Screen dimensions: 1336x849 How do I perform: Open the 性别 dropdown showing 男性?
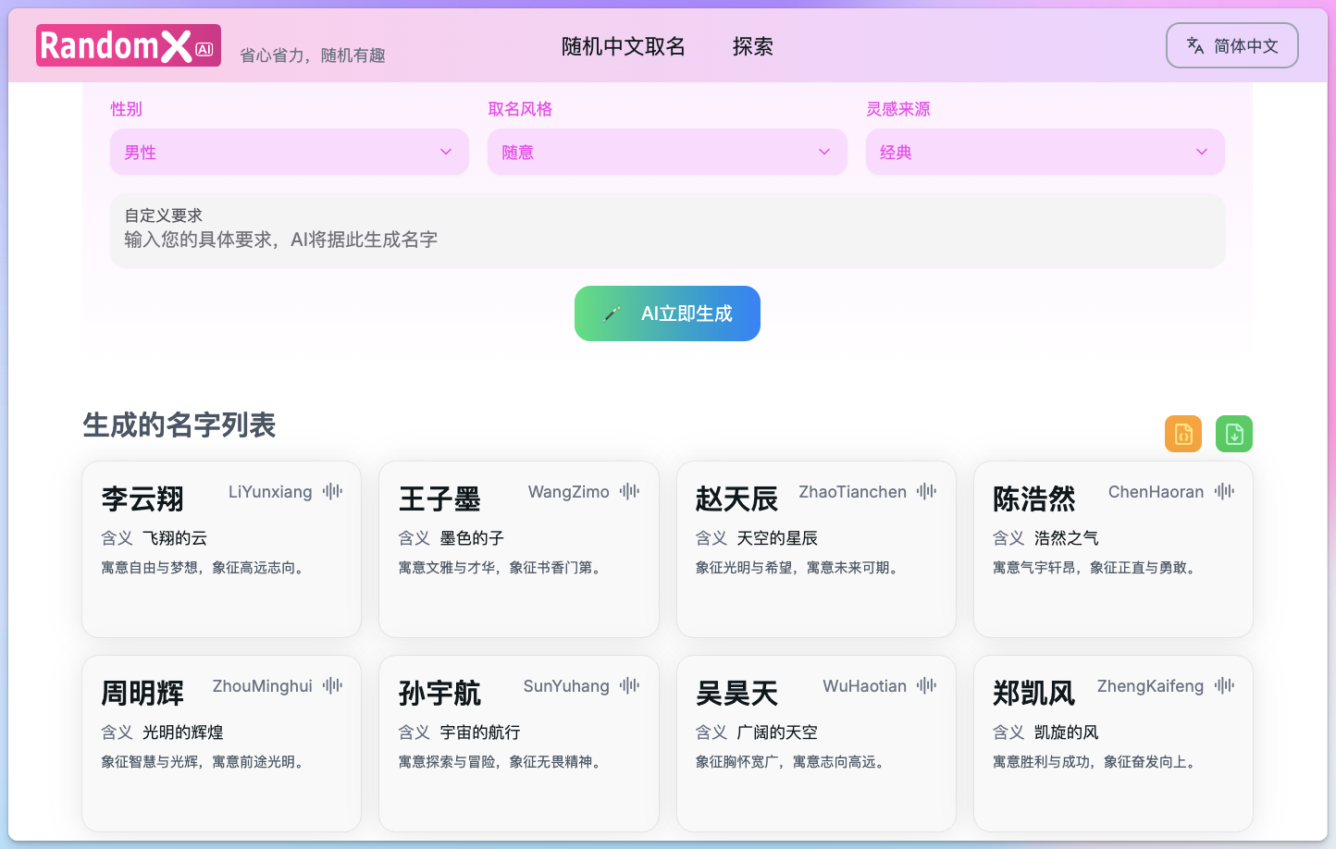(x=289, y=152)
